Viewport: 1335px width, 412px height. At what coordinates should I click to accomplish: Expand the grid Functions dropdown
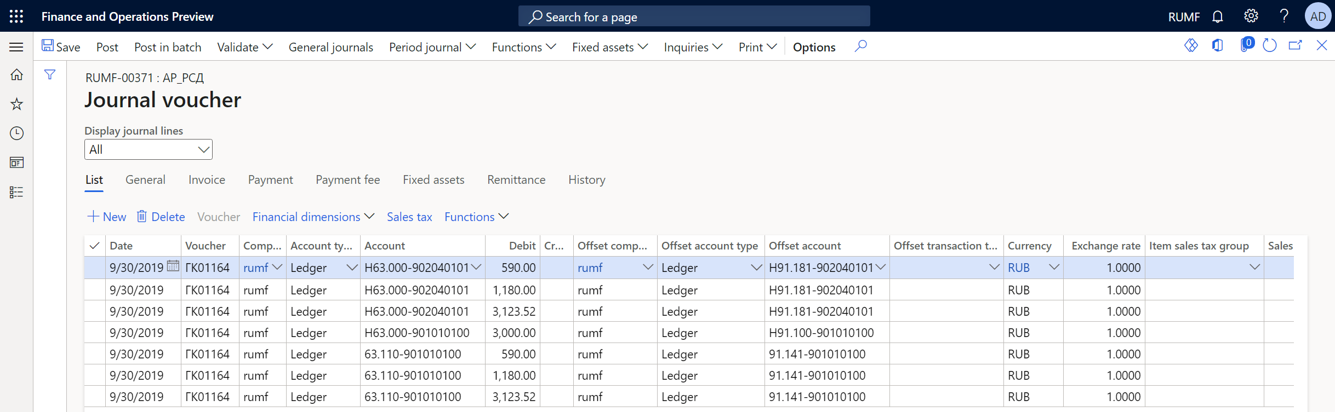pyautogui.click(x=476, y=217)
